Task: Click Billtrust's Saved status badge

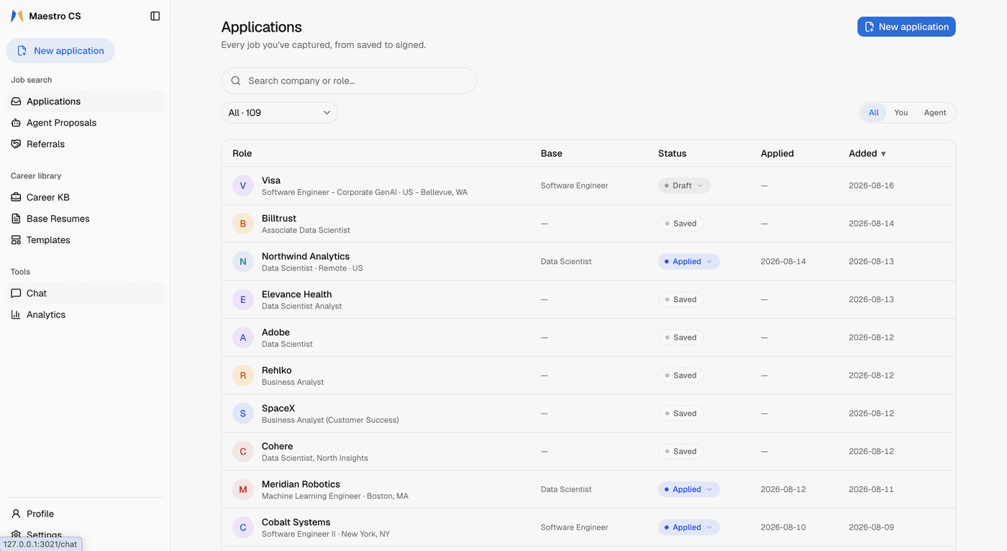Action: (680, 224)
